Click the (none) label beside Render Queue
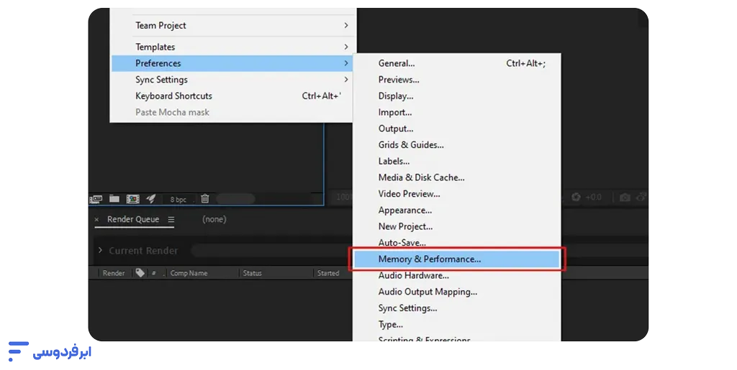 (x=214, y=219)
